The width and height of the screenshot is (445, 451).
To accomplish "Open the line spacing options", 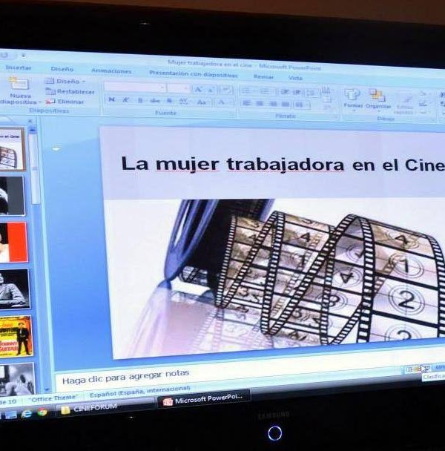I will click(311, 93).
